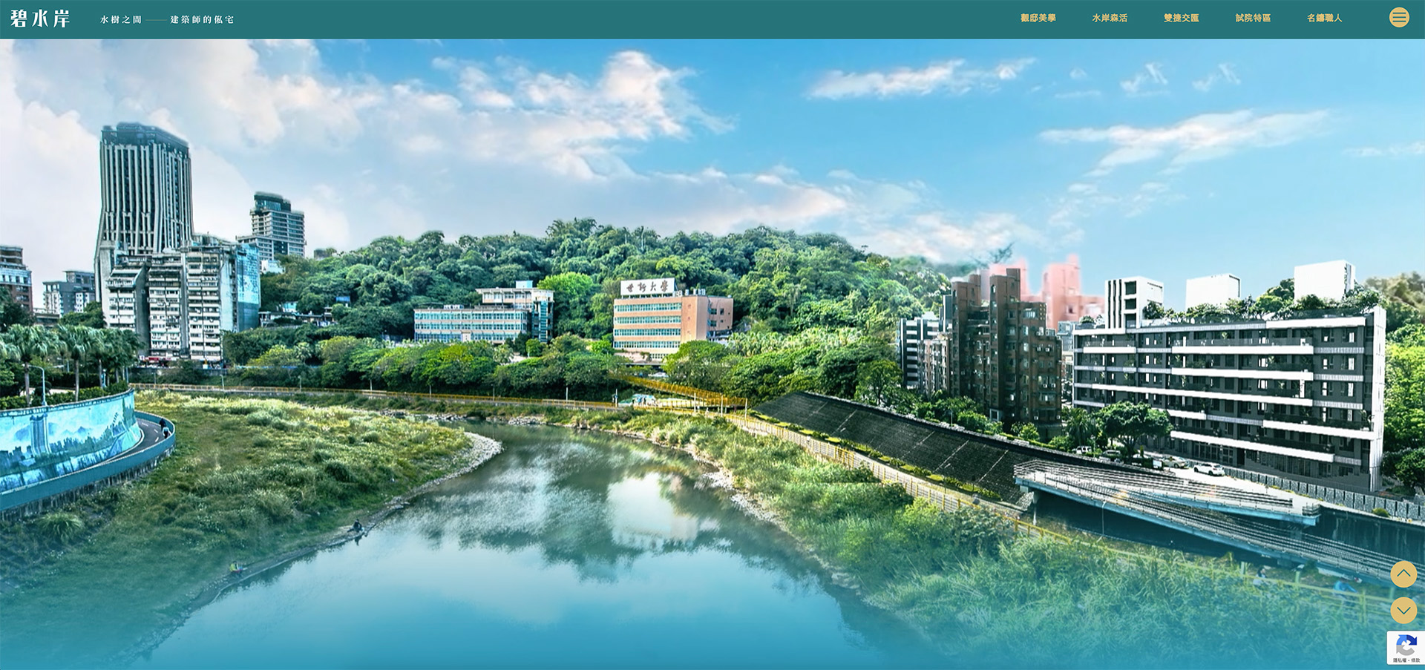The image size is (1425, 670).
Task: Click the 碧水岸 site logo
Action: click(41, 19)
